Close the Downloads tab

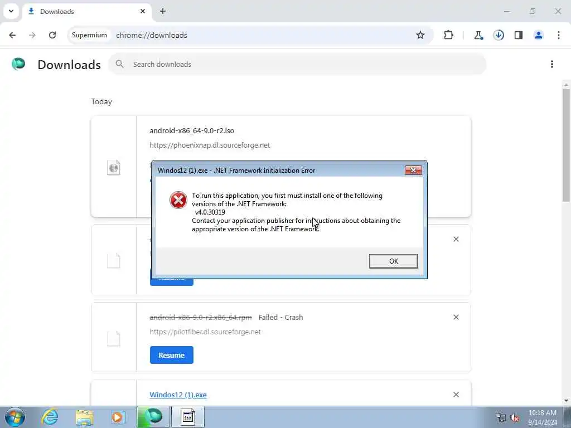tap(143, 11)
